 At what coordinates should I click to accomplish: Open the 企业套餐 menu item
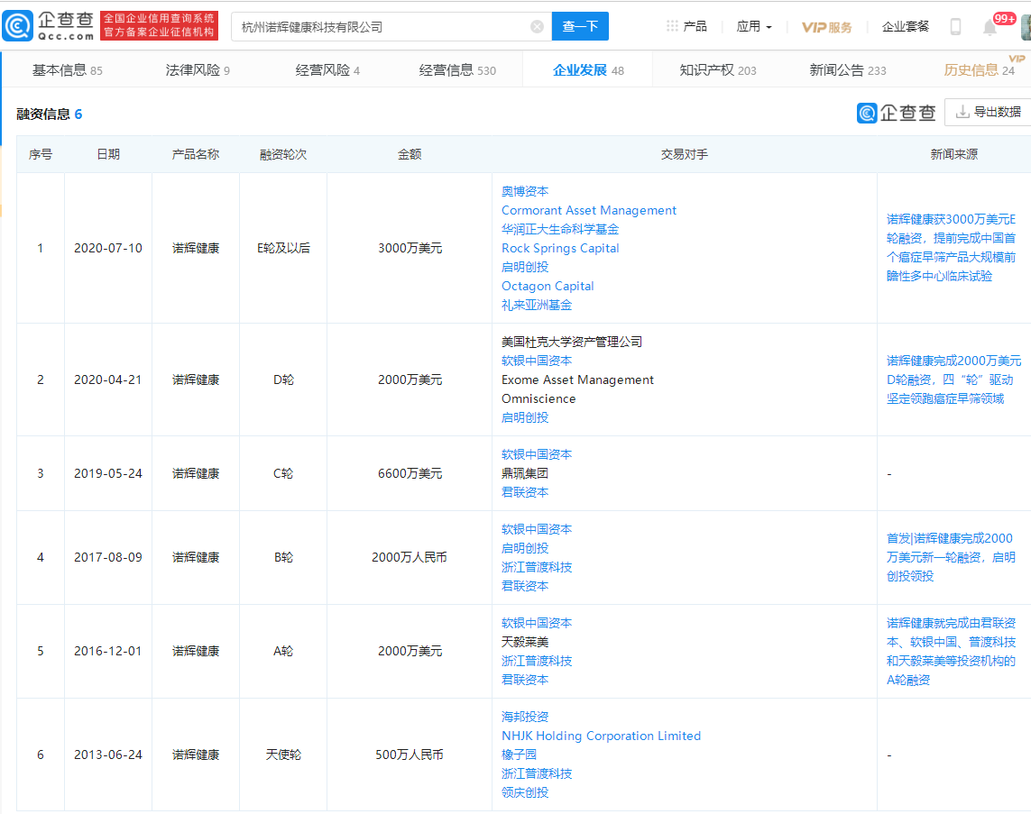point(906,26)
